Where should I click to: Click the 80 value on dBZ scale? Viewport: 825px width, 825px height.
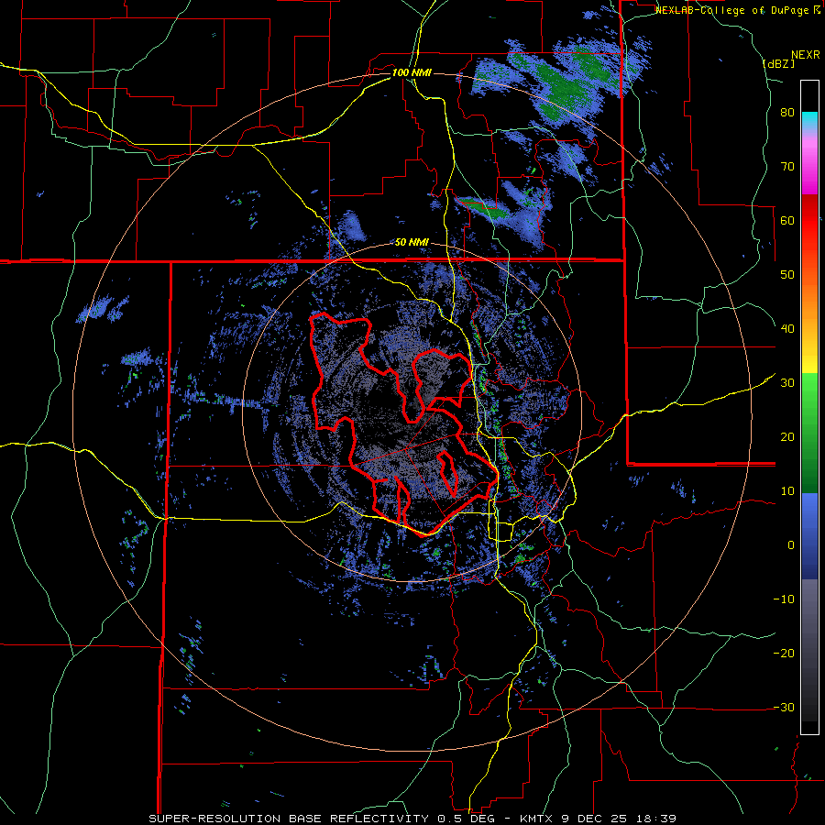787,113
